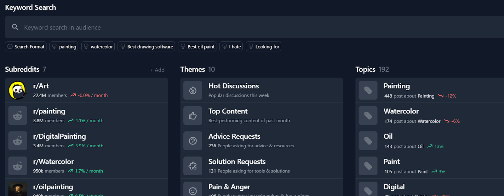
Task: Click the flame icon for Hot Discussions
Action: point(193,90)
